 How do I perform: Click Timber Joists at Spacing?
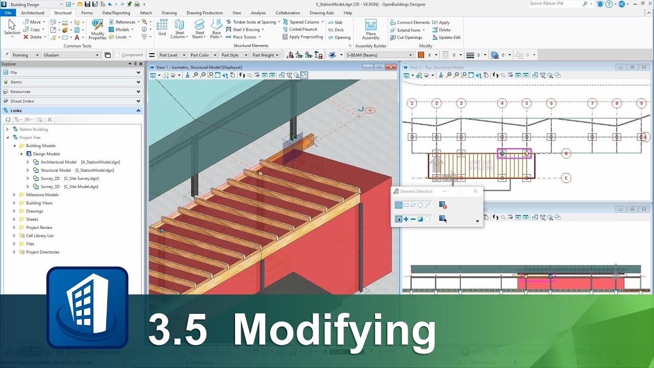[252, 22]
